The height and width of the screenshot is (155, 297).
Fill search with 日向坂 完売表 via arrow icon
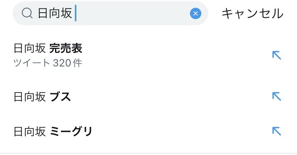(276, 55)
